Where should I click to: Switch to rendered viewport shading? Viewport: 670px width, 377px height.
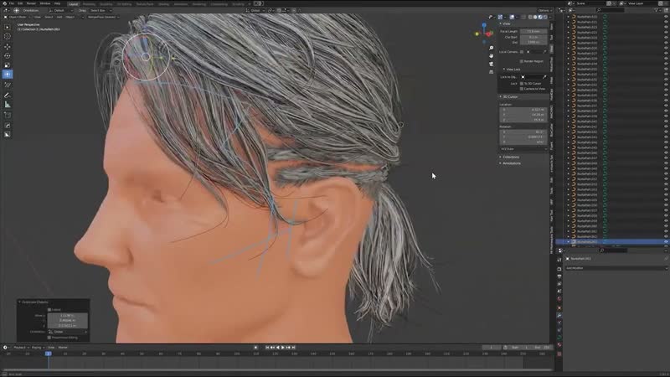click(x=545, y=17)
